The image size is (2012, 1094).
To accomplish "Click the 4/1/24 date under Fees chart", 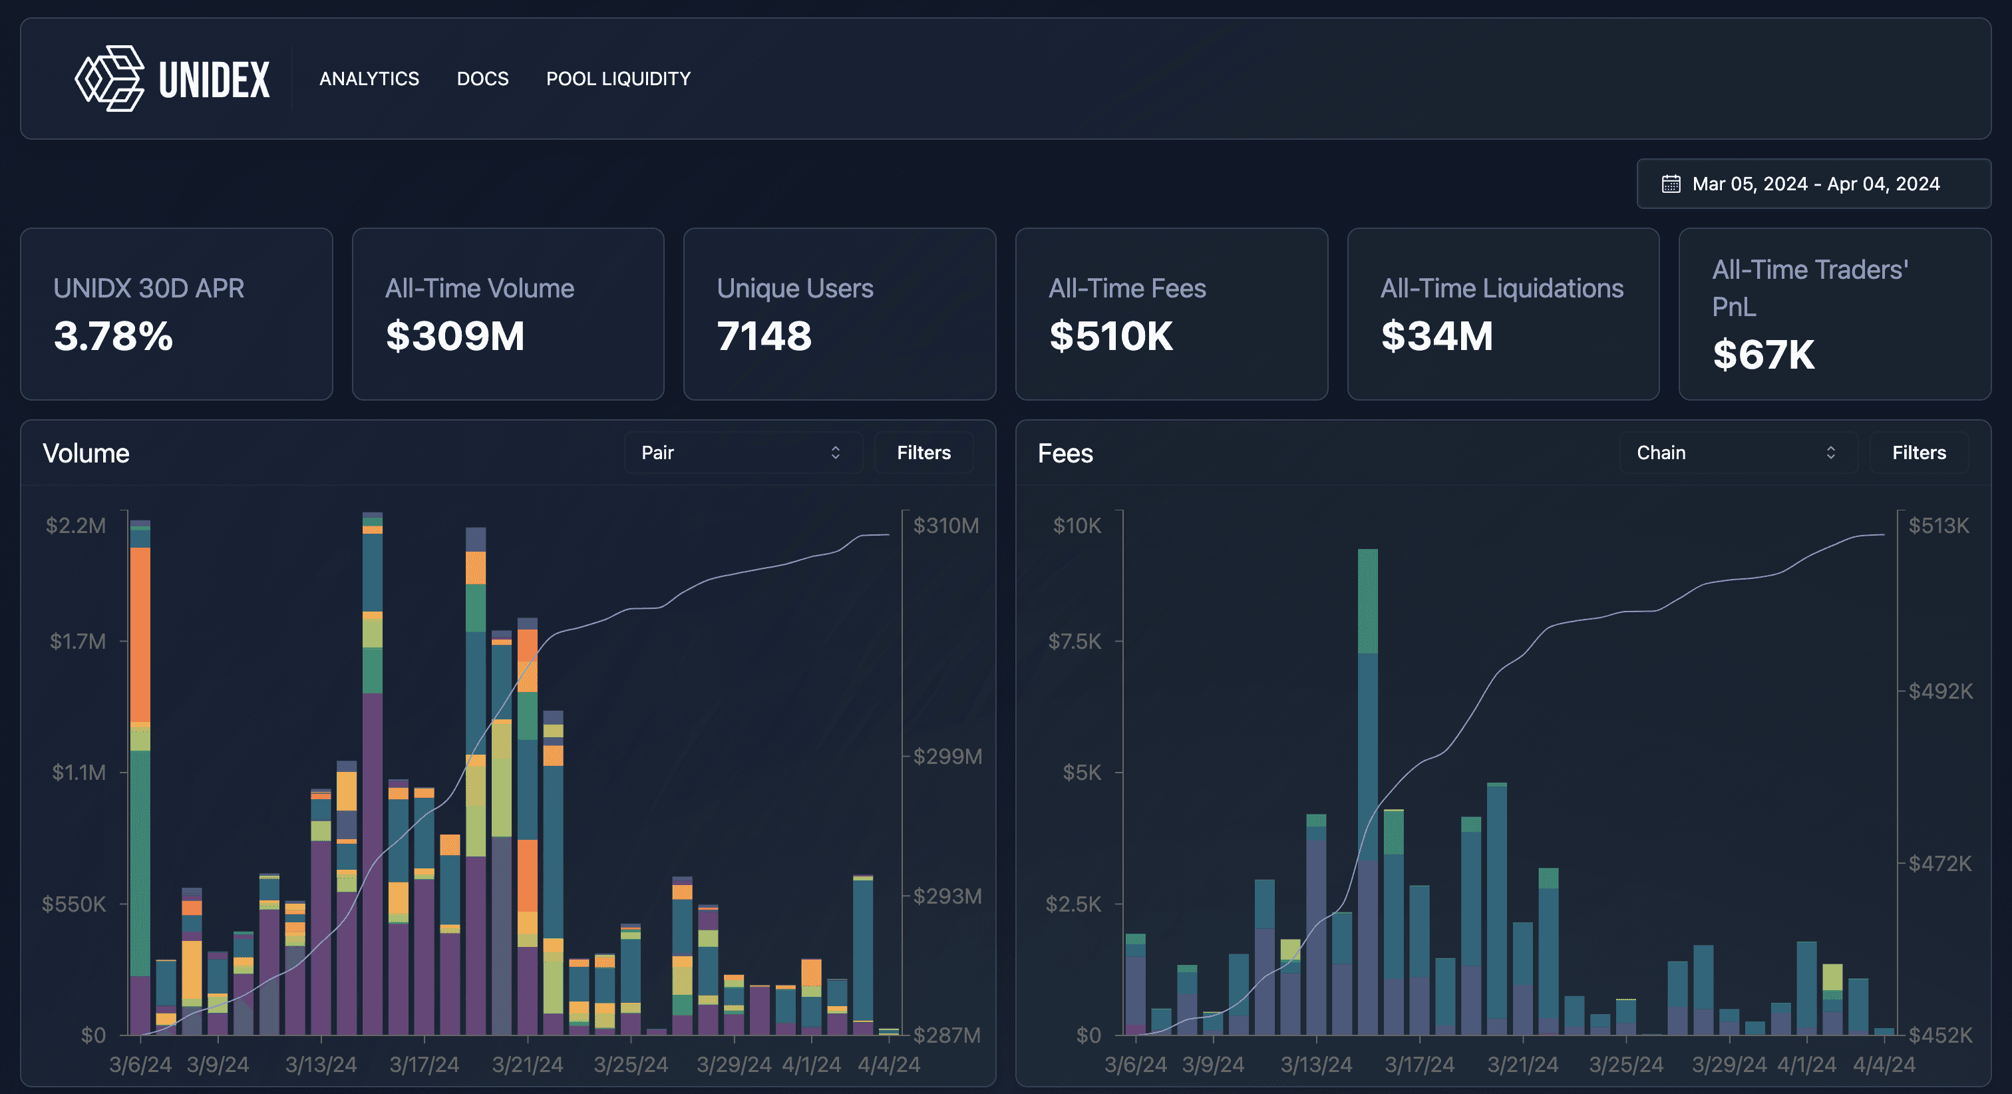I will pos(1806,1064).
